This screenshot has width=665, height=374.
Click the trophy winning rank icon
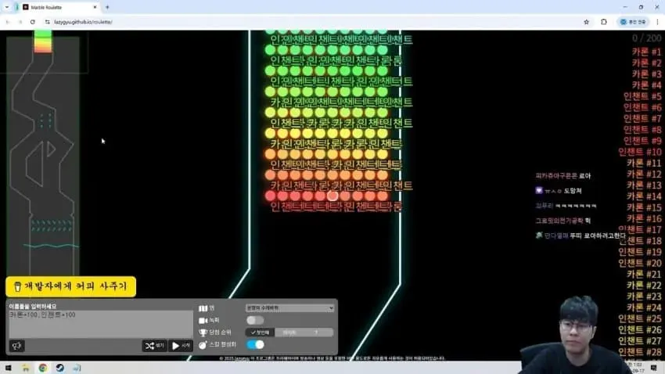click(x=203, y=333)
